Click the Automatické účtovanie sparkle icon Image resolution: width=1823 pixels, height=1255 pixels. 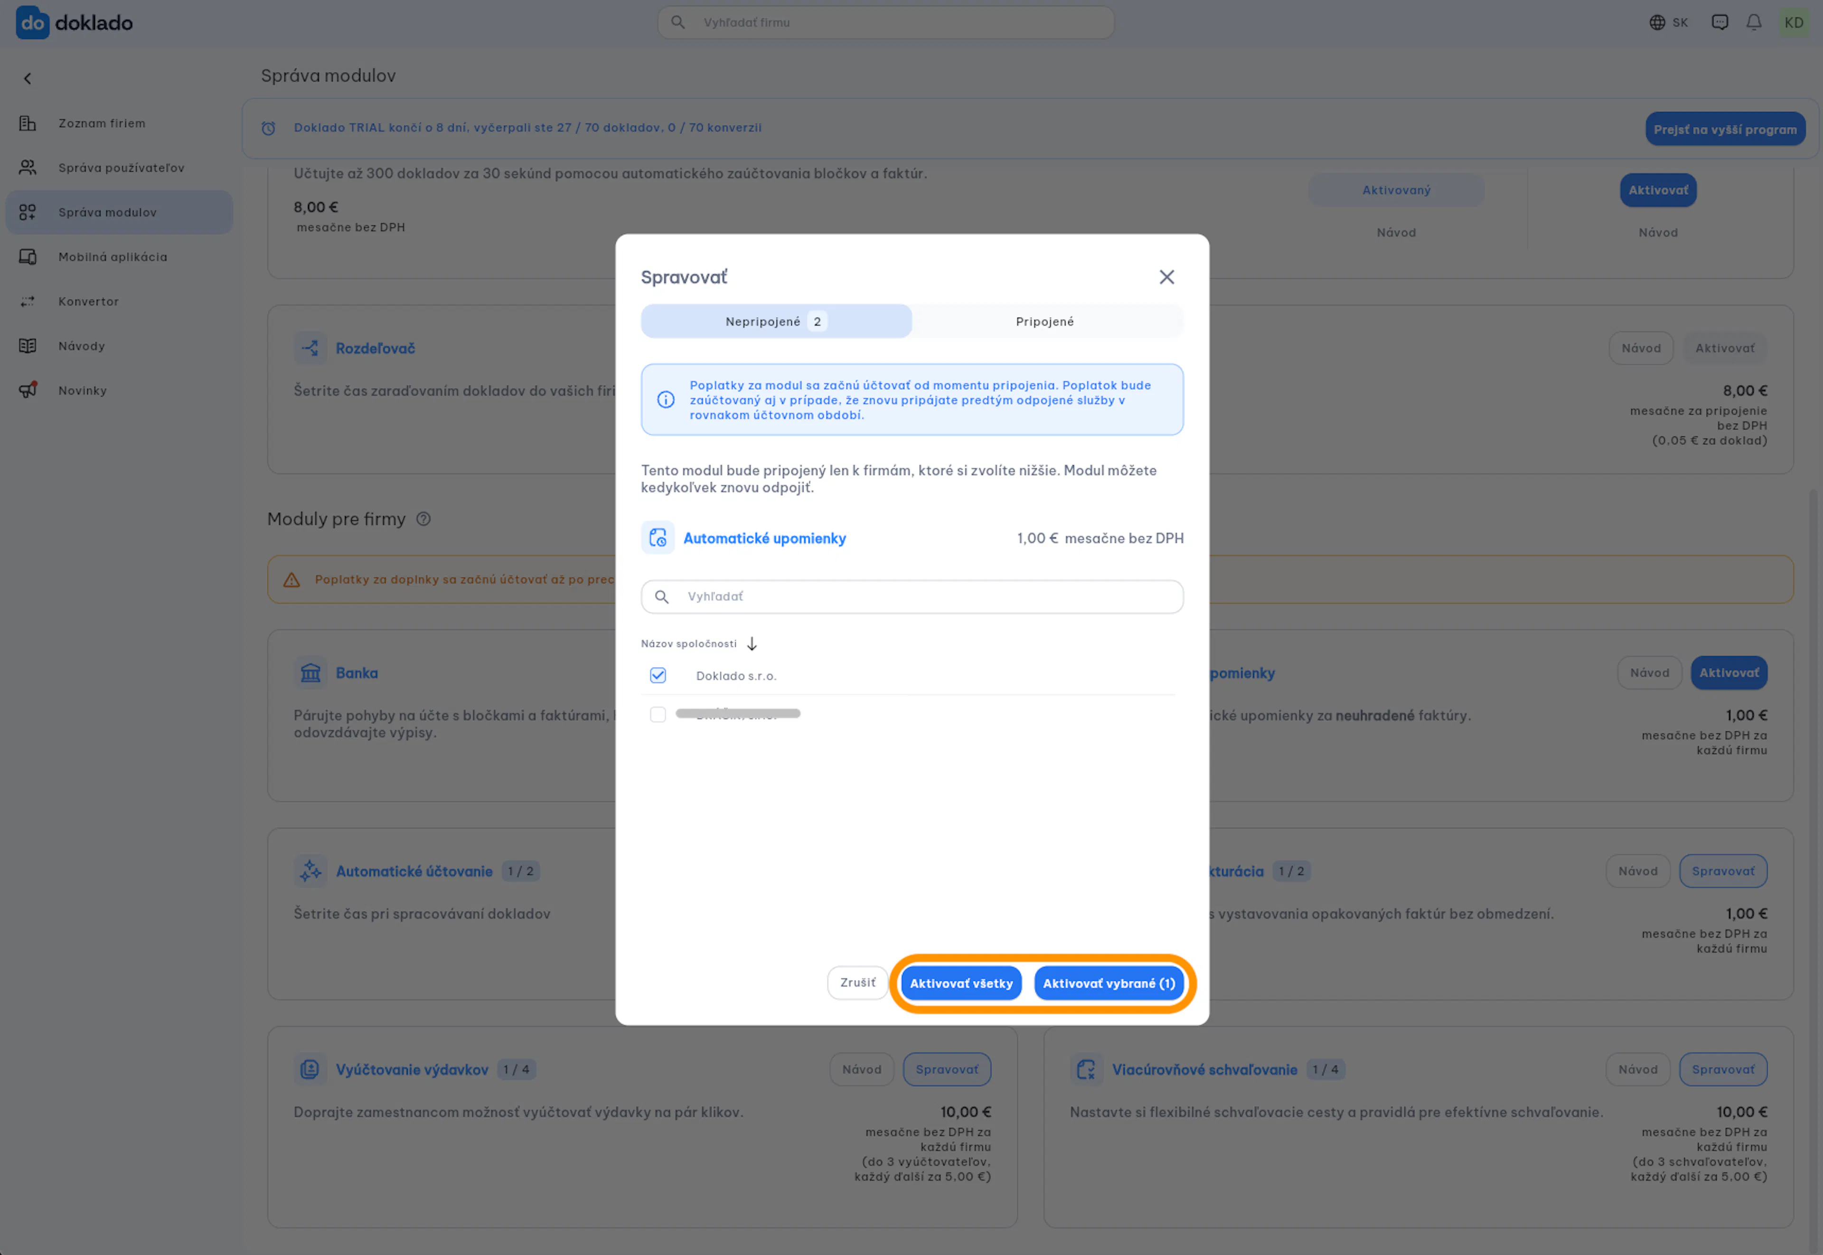click(x=310, y=871)
